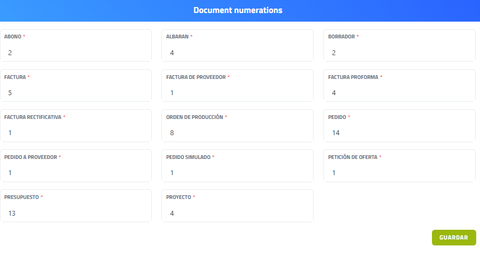Click the PROYECTO numeration input
Image resolution: width=480 pixels, height=253 pixels.
click(238, 213)
